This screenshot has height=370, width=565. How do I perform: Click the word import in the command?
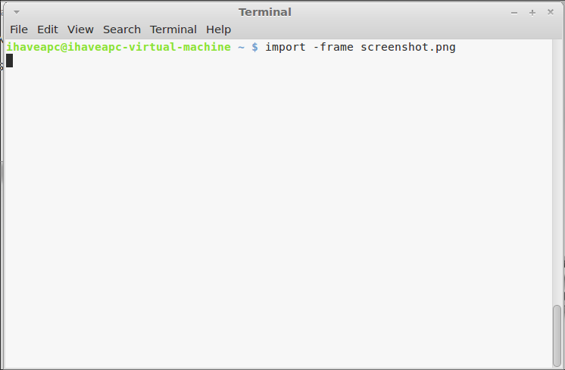[x=286, y=47]
